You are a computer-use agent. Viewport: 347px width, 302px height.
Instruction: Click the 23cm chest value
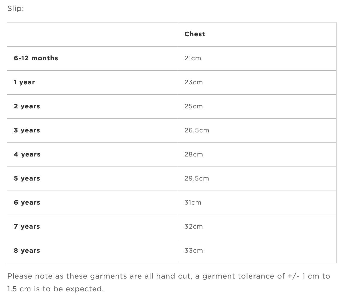194,83
